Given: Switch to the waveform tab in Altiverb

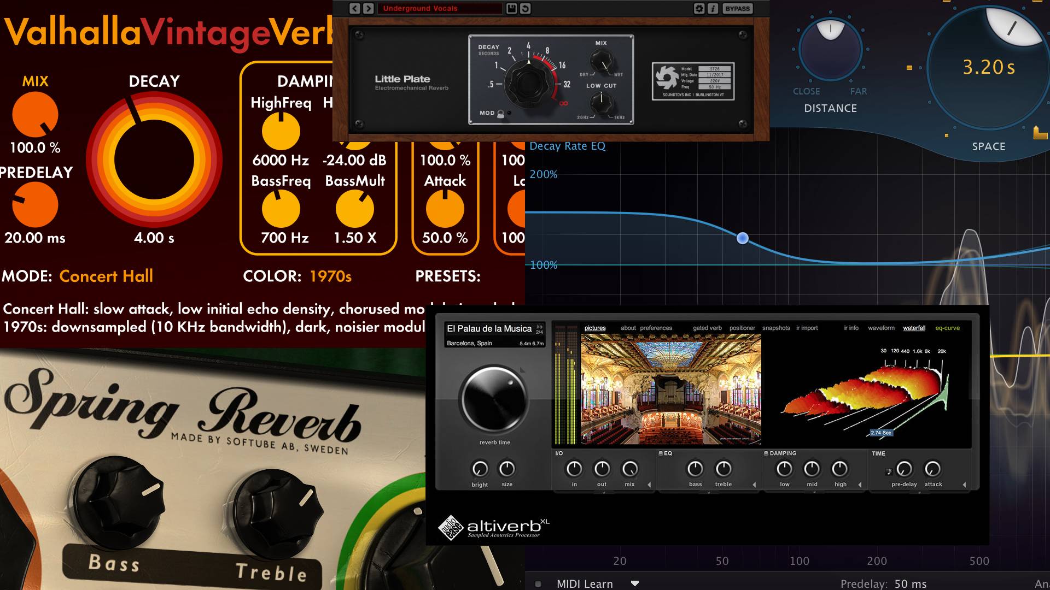Looking at the screenshot, I should click(x=881, y=328).
